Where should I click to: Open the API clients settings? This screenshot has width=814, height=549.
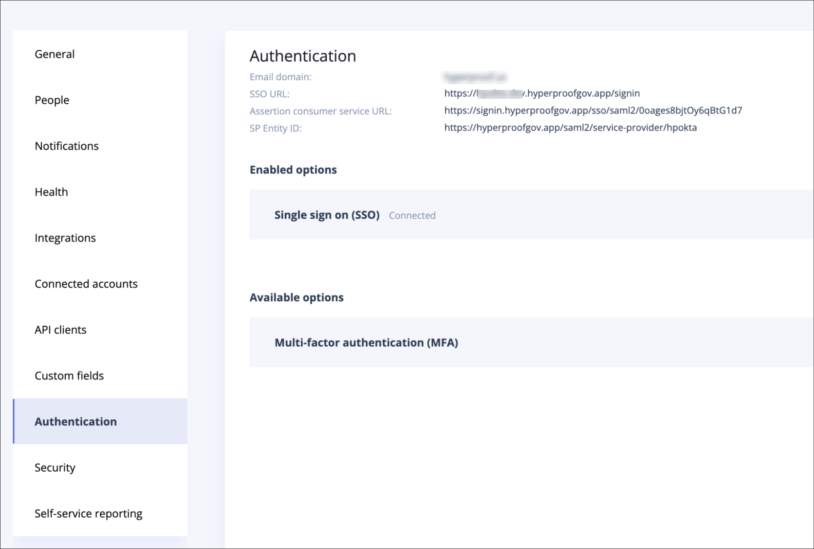point(60,330)
